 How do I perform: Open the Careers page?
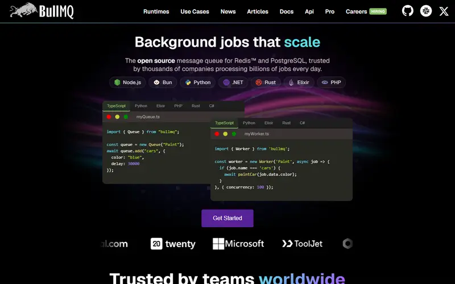(x=356, y=11)
